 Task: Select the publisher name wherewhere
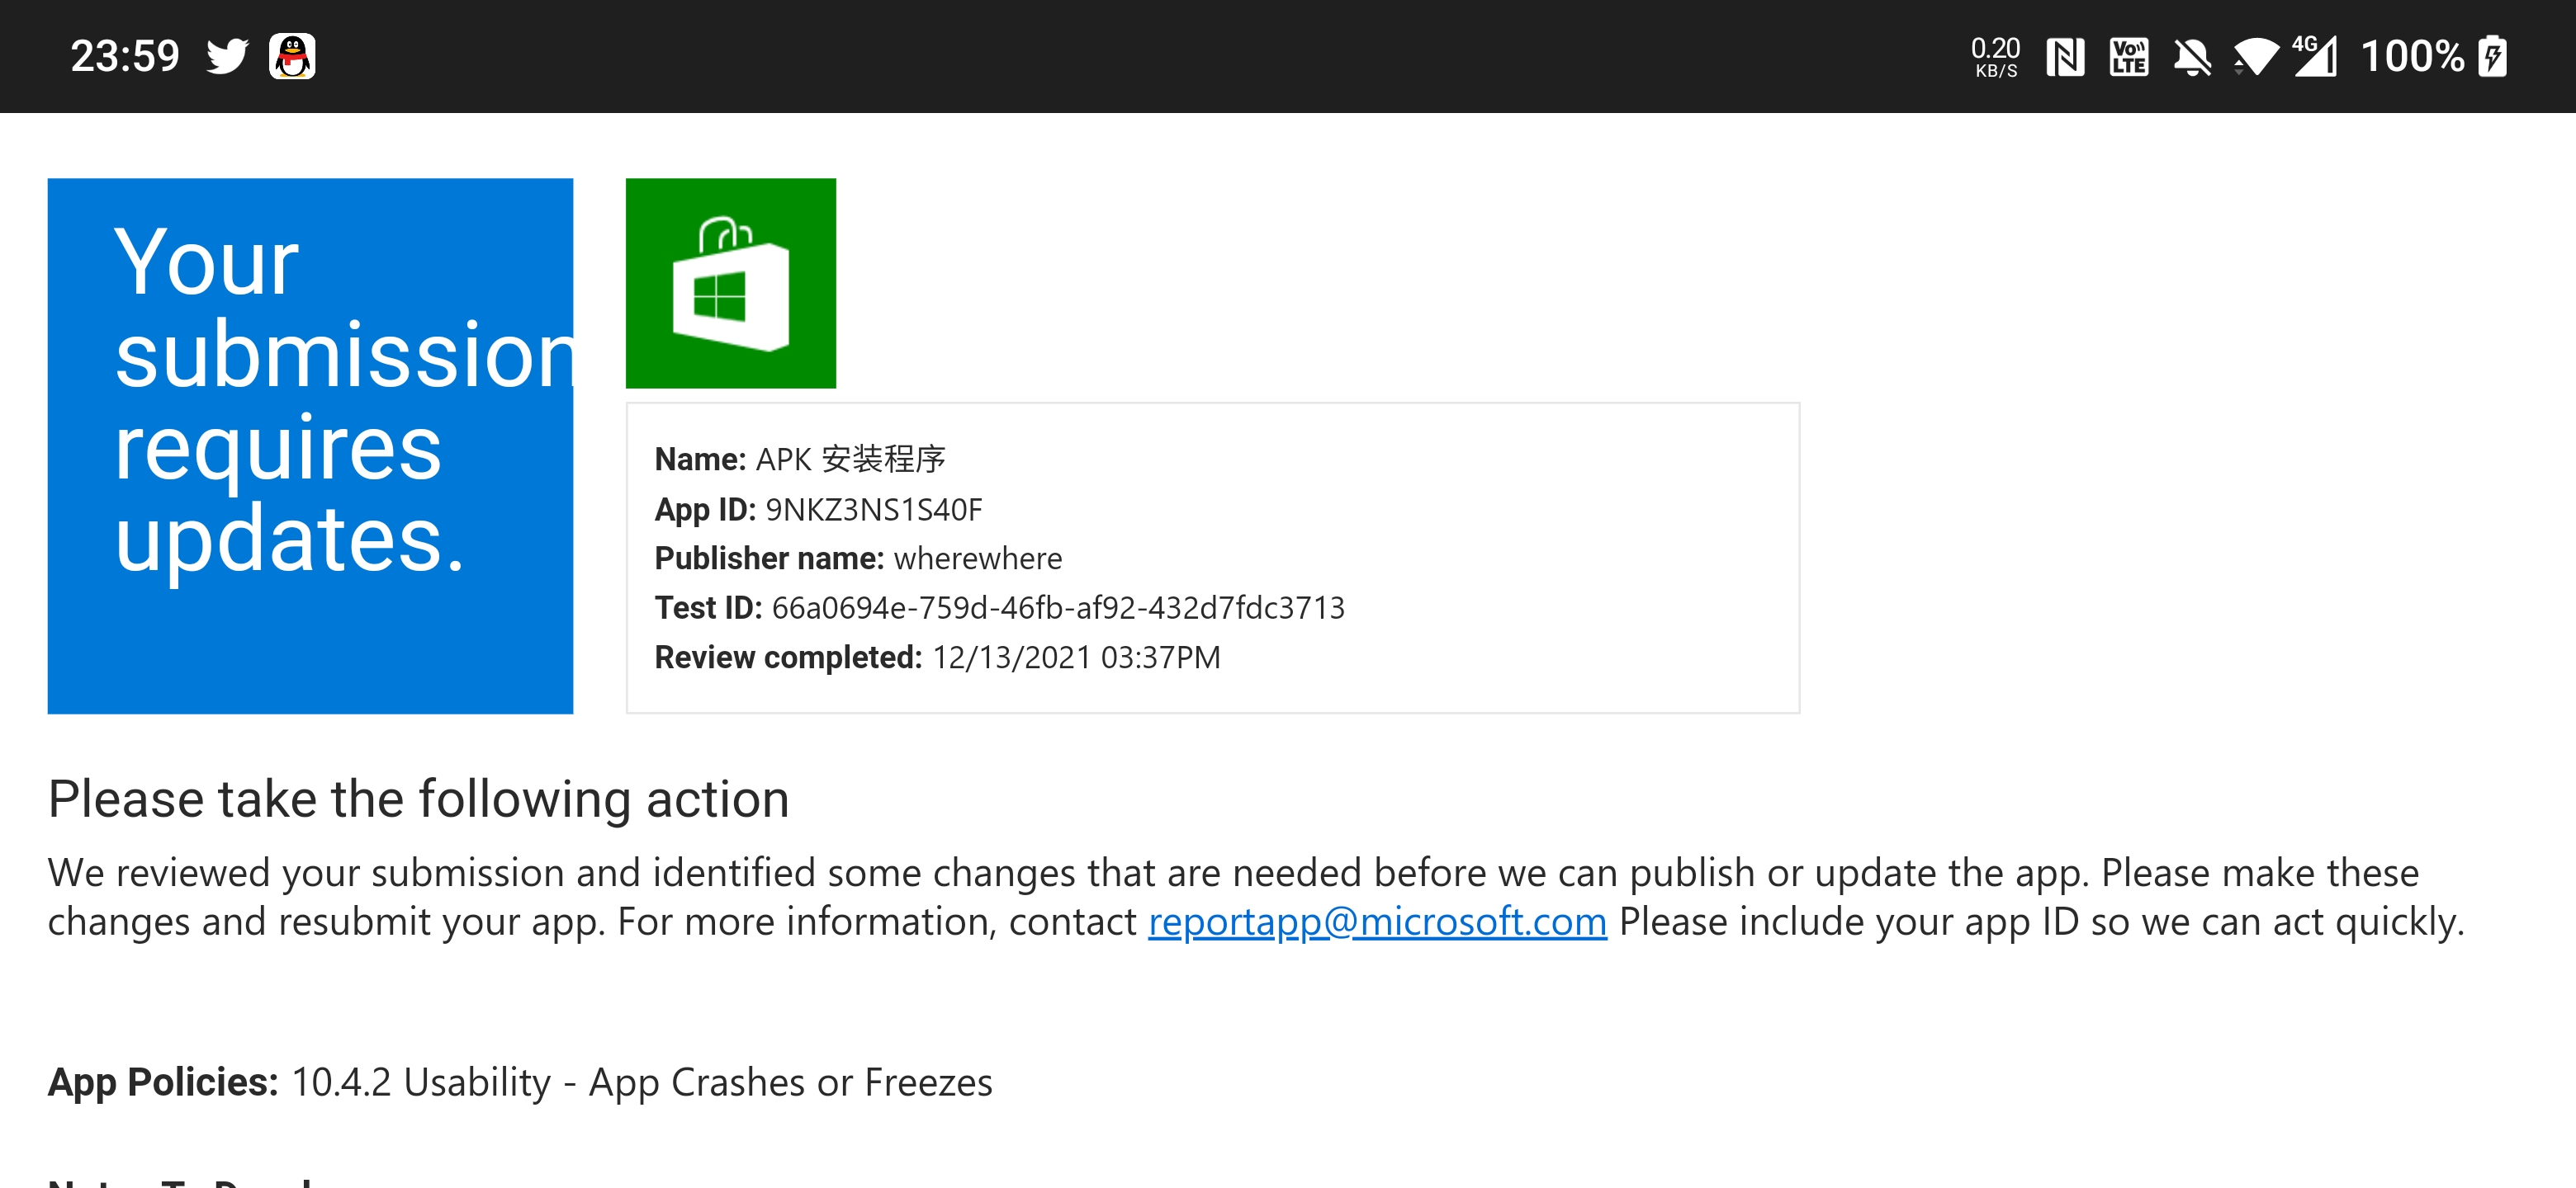coord(979,558)
